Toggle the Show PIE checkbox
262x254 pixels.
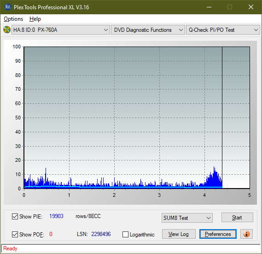15,216
